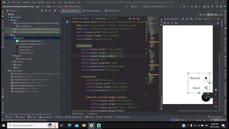
Task: Run the app with green play button
Action: 172,6
